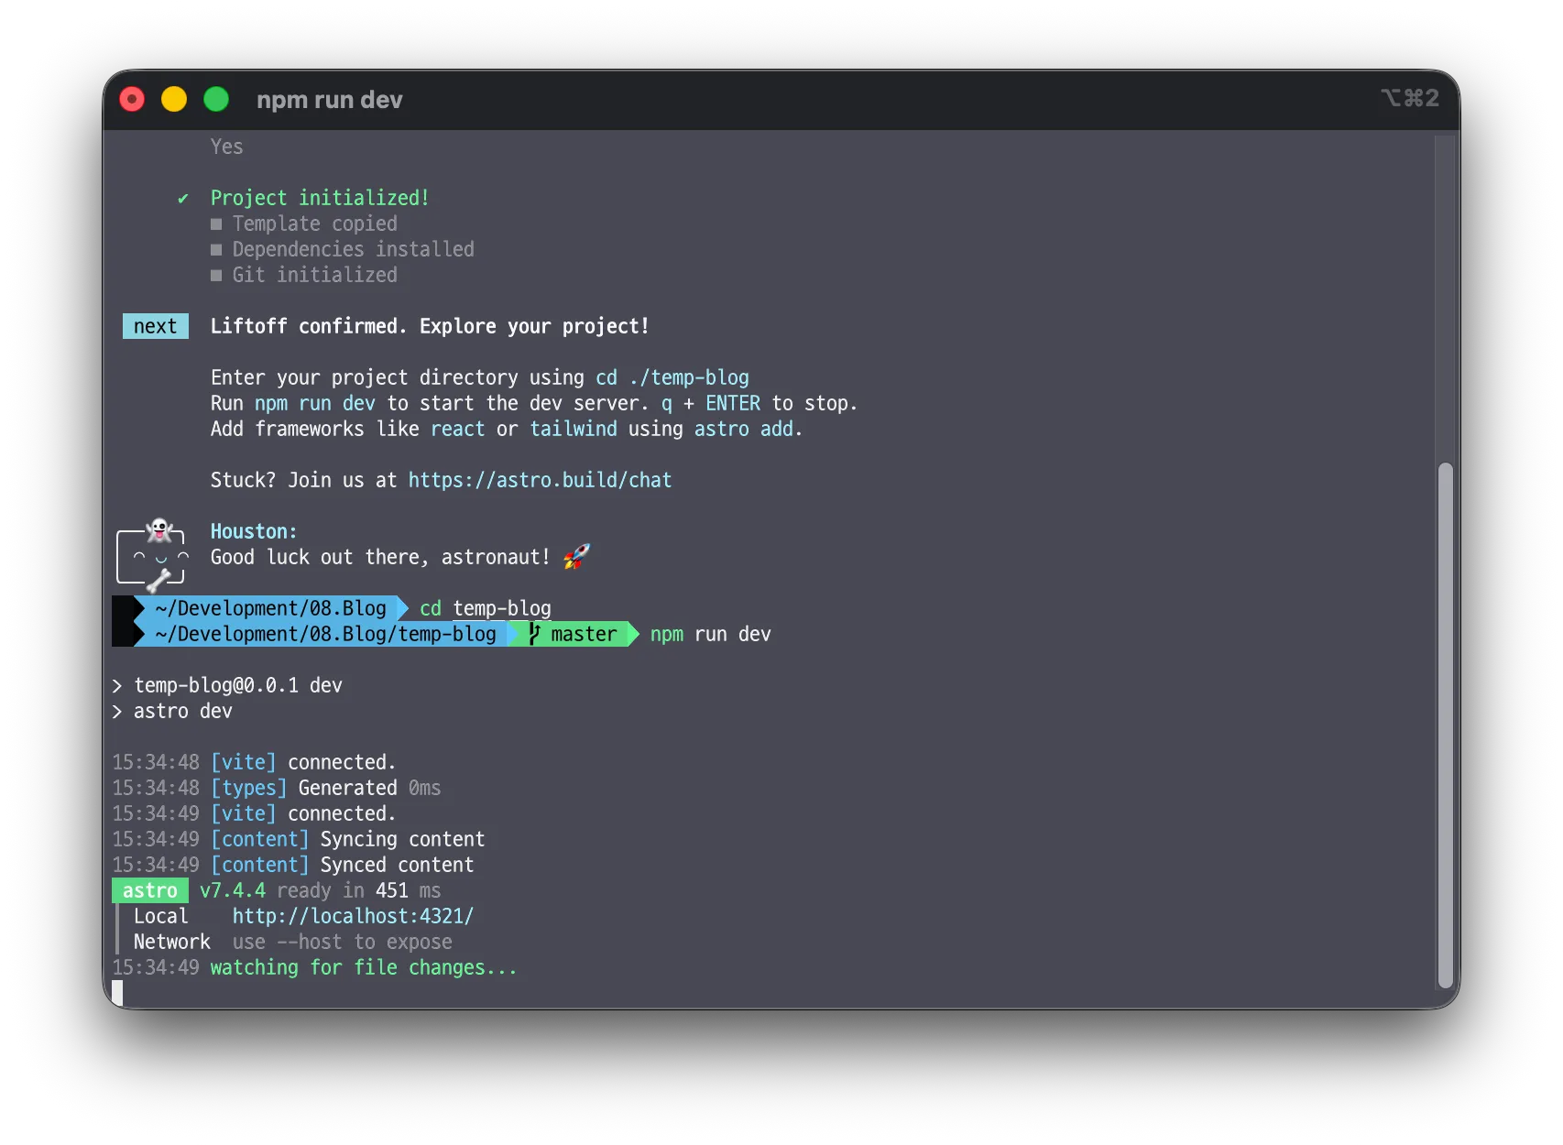The height and width of the screenshot is (1145, 1563).
Task: Click 'Syncing content' log line
Action: [402, 839]
